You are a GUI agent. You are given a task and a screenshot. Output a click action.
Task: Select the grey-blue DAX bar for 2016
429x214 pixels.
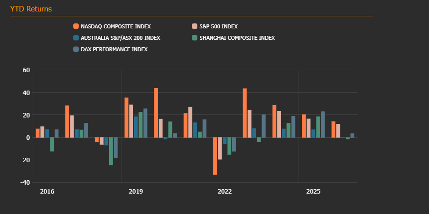click(57, 133)
